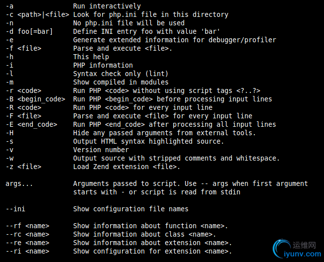Screen dimensions: 324x262
Task: Click 'Show compiled in modules' text
Action: click(120, 82)
